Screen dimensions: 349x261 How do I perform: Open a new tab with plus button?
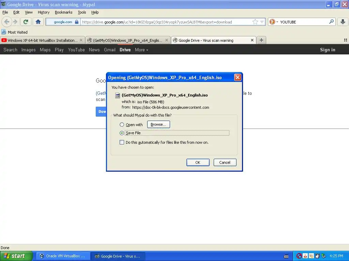[261, 40]
